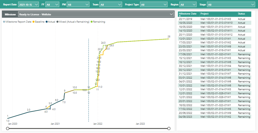Click sort arrow under Milestone Date header
Image resolution: width=258 pixels, height=133 pixels.
(x=180, y=16)
